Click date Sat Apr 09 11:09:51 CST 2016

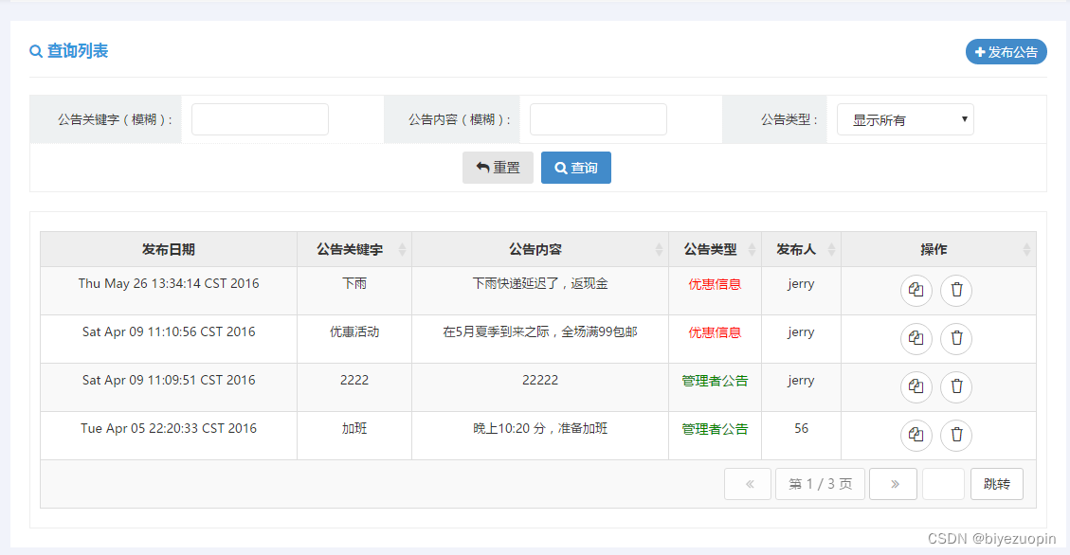pyautogui.click(x=169, y=381)
